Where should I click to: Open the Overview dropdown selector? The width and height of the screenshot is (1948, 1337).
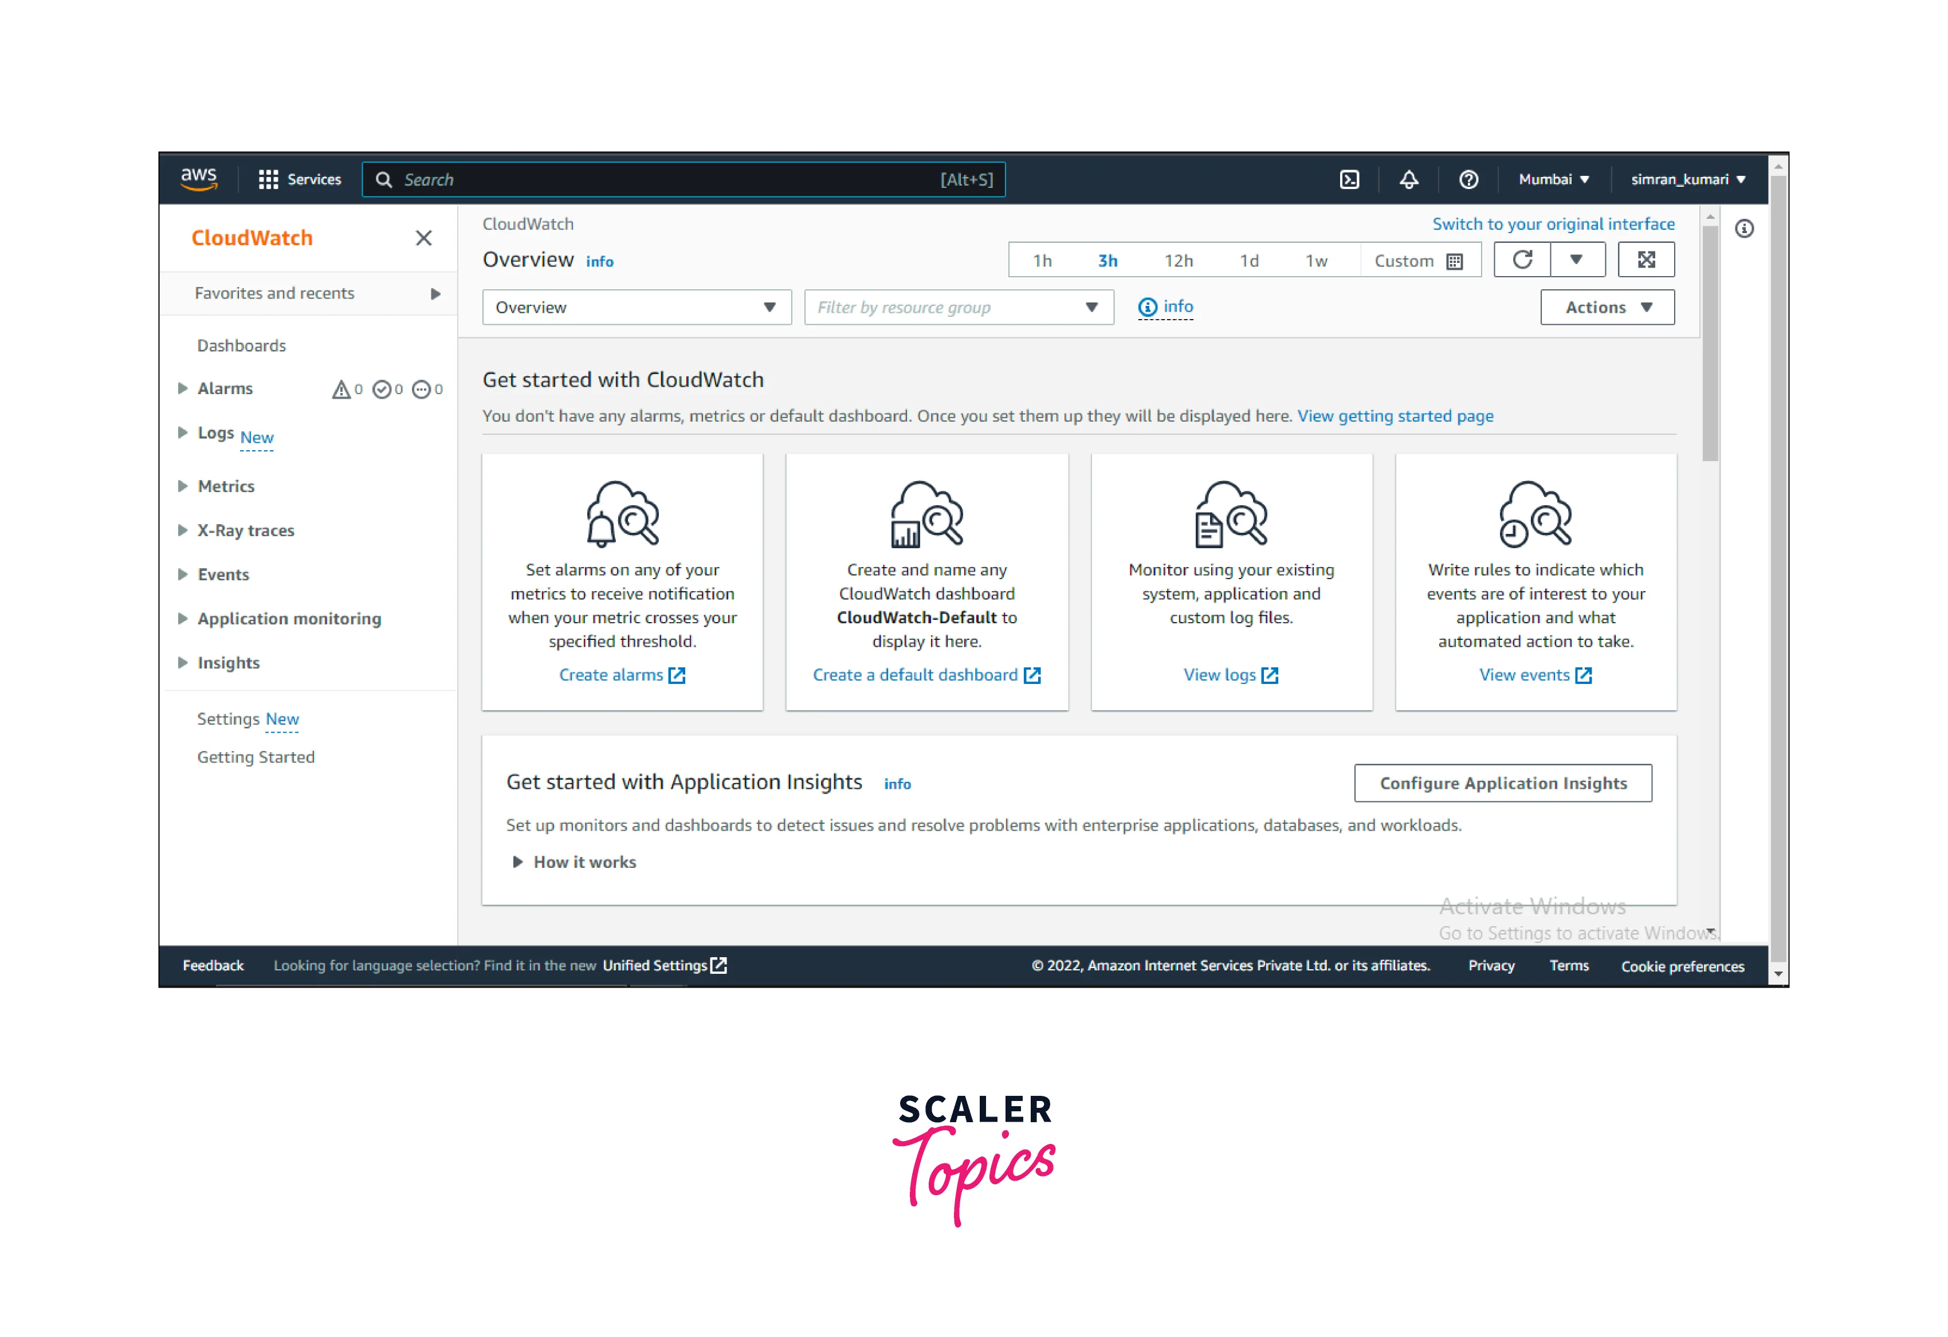click(635, 308)
